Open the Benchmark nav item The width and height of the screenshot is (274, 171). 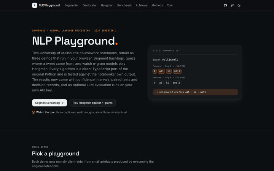(124, 5)
